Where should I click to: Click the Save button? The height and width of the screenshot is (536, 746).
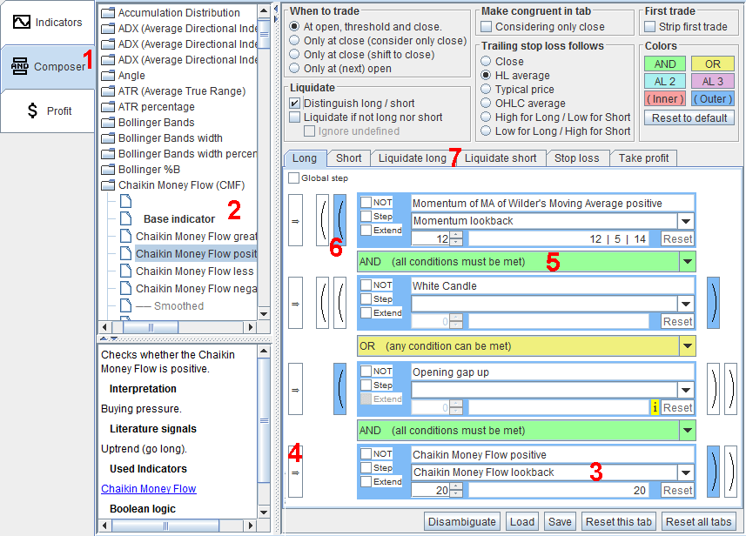point(560,522)
